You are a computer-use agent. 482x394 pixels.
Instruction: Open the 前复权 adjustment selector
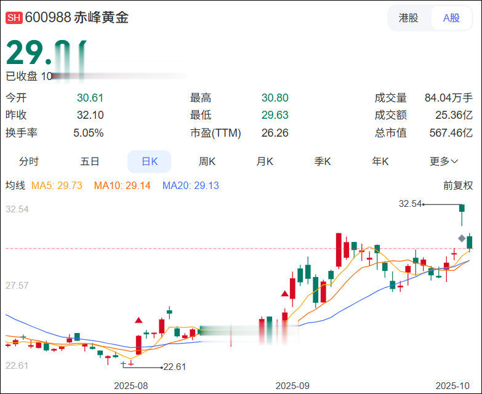(458, 185)
